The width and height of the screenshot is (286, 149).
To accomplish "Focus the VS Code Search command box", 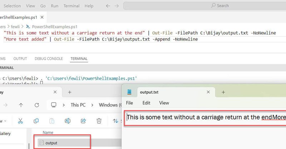I will (x=204, y=6).
